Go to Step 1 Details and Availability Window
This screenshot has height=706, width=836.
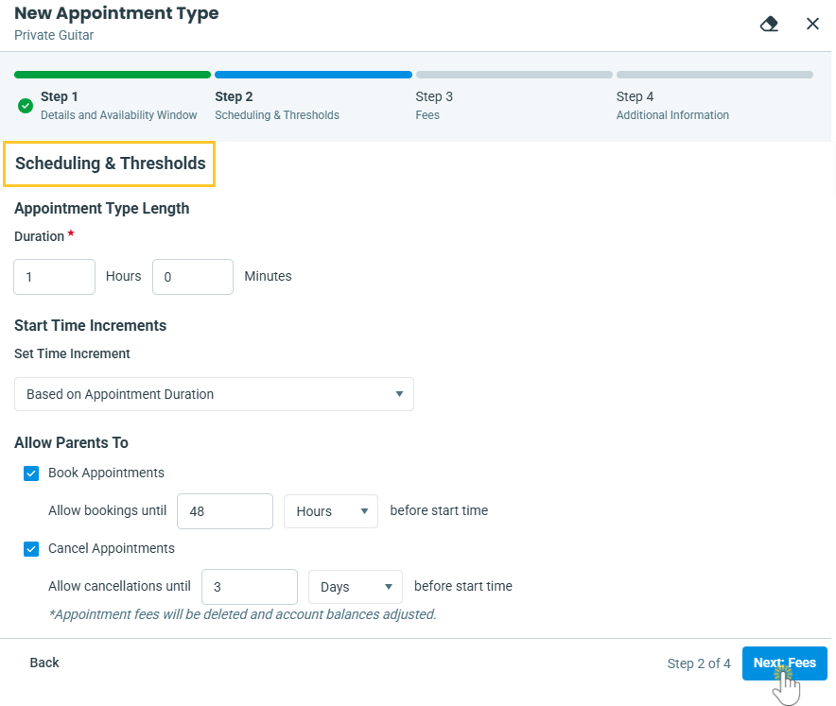pyautogui.click(x=118, y=105)
